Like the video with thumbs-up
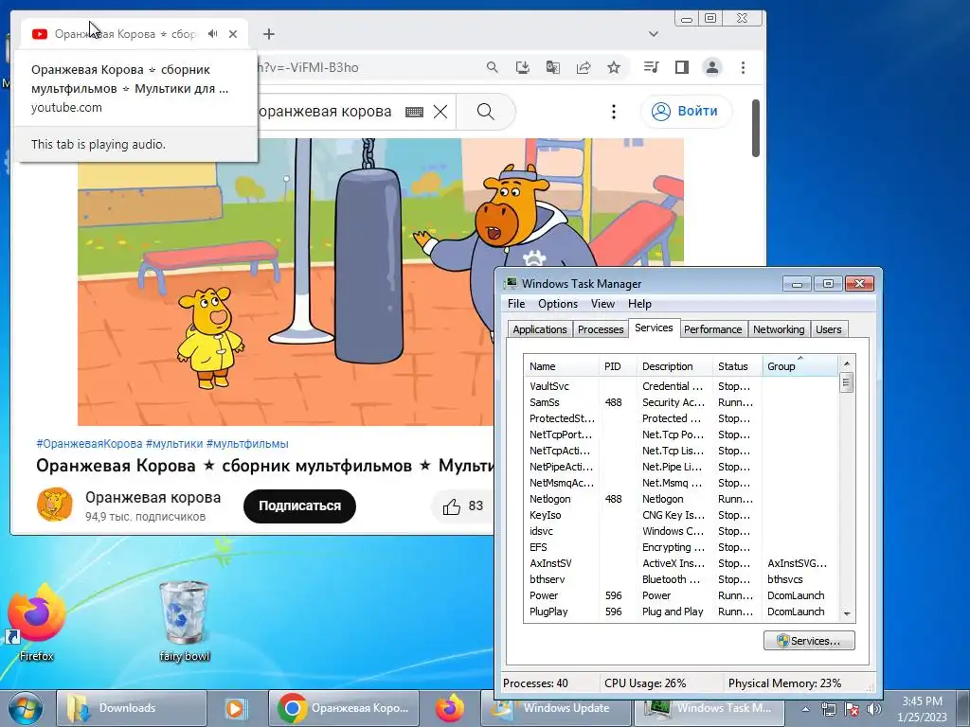This screenshot has width=970, height=727. (x=462, y=506)
